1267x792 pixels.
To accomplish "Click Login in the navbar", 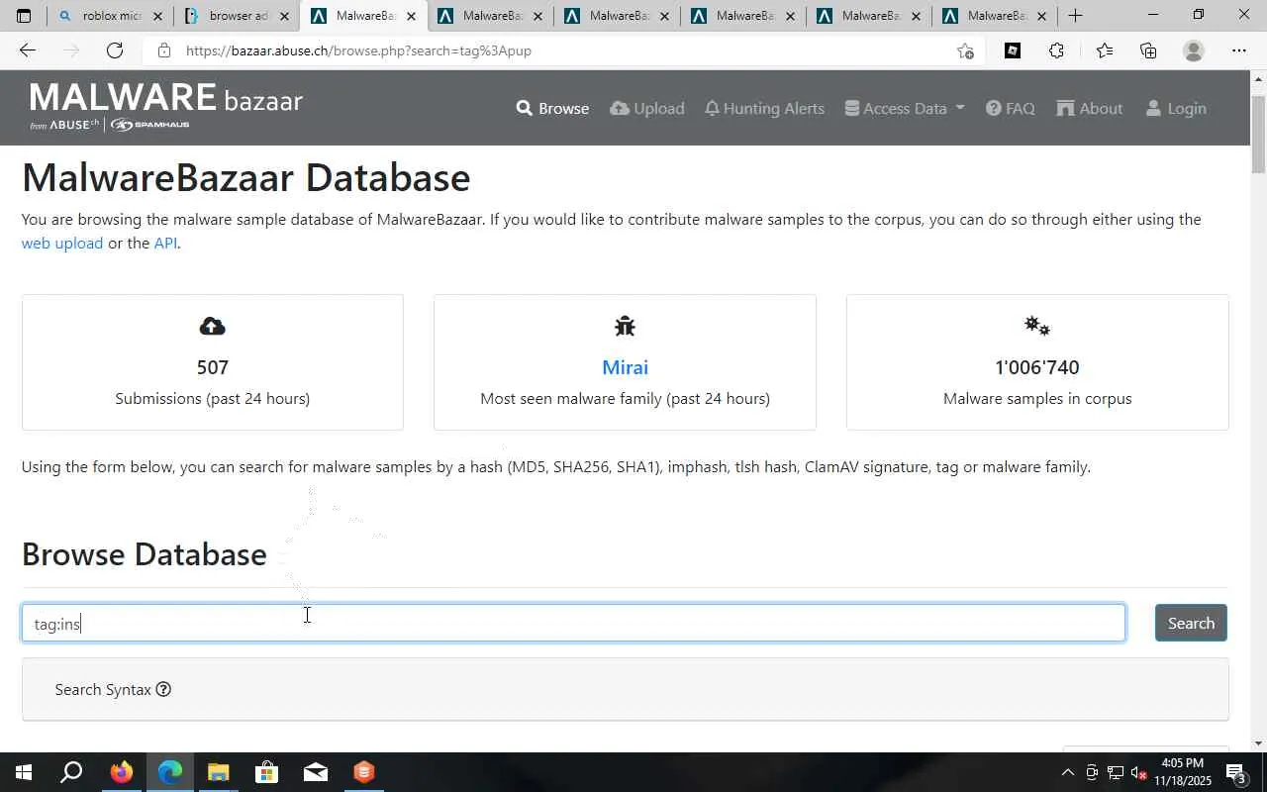I will (1176, 109).
